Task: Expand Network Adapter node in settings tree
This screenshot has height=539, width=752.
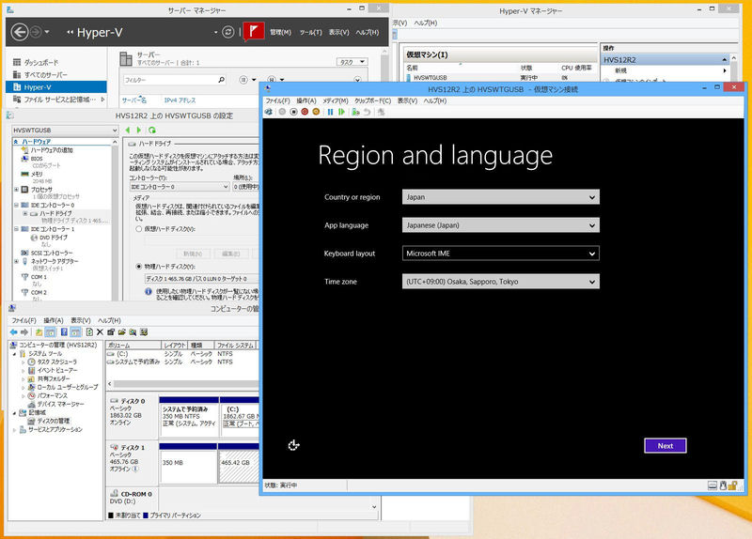Action: [x=16, y=262]
